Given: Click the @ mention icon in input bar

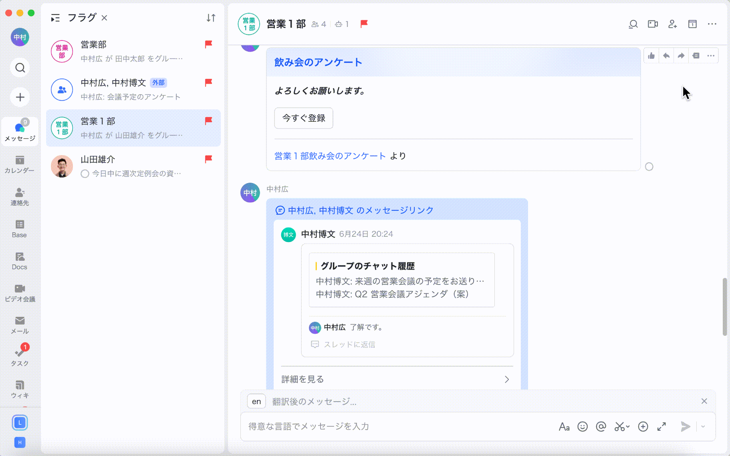Looking at the screenshot, I should tap(601, 427).
